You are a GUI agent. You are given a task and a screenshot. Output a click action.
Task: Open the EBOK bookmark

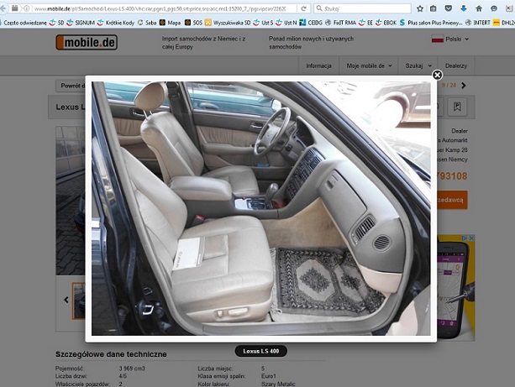[386, 23]
